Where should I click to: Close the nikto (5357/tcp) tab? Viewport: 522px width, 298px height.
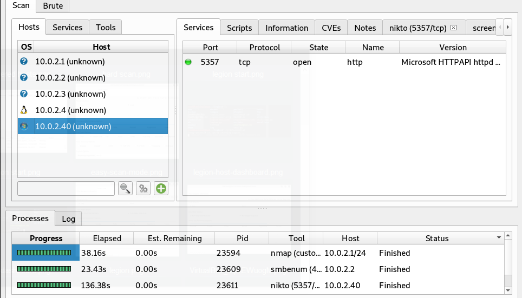point(454,28)
